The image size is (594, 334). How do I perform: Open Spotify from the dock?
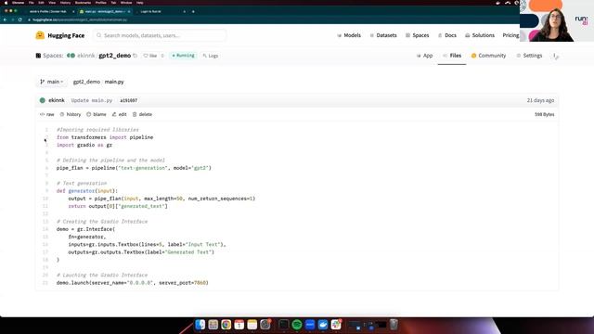click(297, 325)
